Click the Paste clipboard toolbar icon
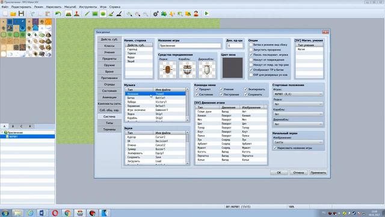The image size is (385, 217). [x=48, y=13]
